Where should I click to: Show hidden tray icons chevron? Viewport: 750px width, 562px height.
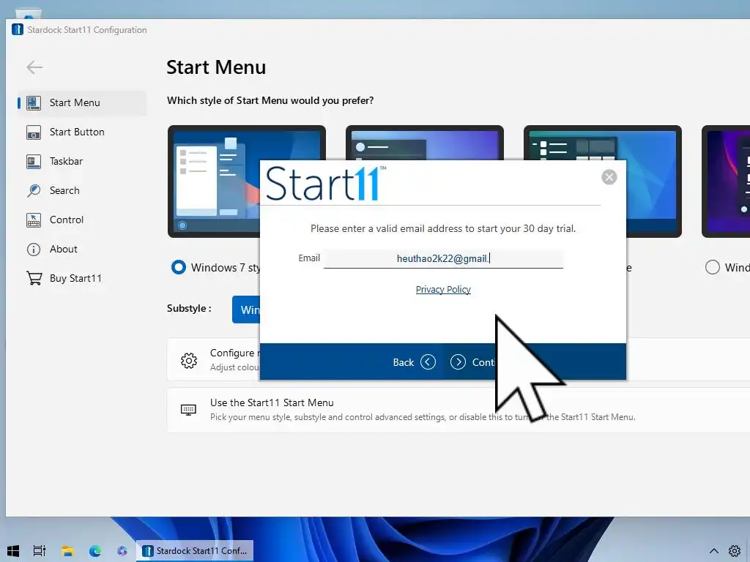[713, 551]
